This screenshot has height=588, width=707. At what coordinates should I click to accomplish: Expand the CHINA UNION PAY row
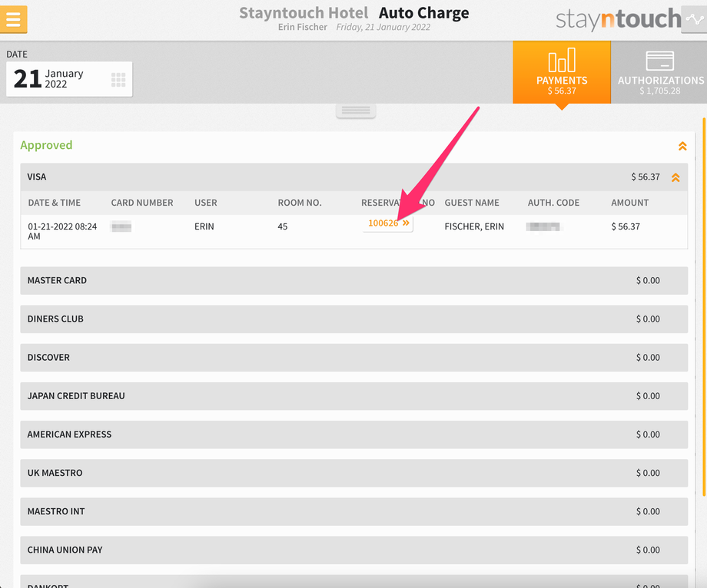[x=354, y=550]
